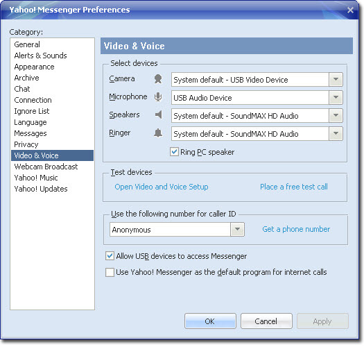
Task: Toggle the Ring PC speaker checkbox
Action: tap(174, 152)
